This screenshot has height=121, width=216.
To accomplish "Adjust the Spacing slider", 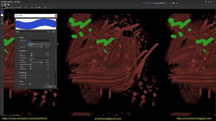I will coord(36,60).
